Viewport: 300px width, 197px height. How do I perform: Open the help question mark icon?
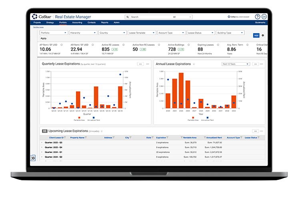tap(258, 17)
